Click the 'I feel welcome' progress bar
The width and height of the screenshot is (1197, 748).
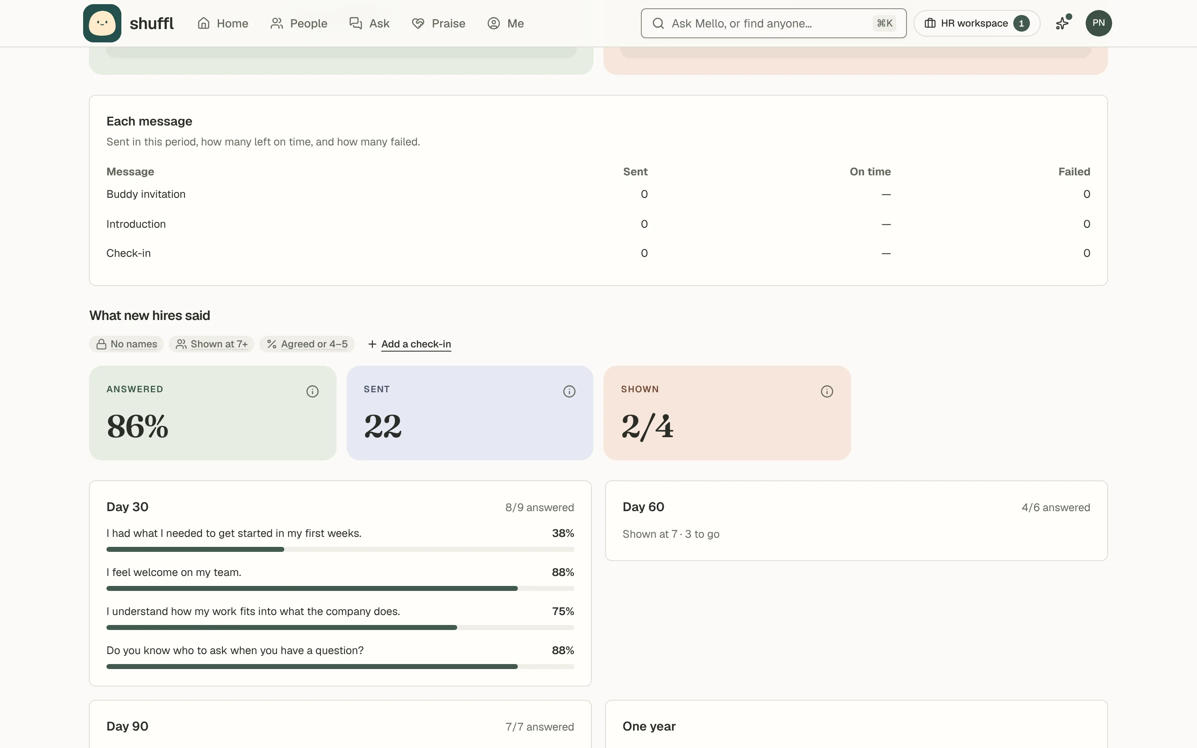[x=340, y=588]
